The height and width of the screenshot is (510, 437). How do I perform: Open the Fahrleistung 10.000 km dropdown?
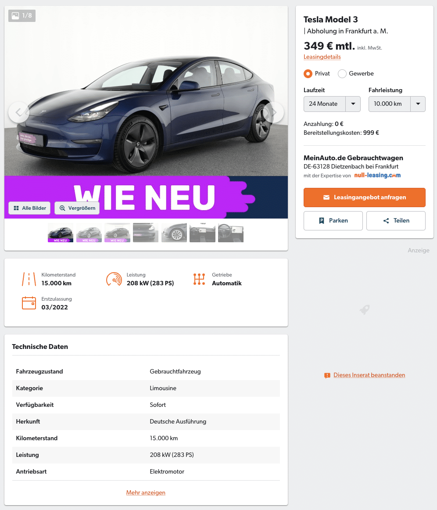(397, 104)
